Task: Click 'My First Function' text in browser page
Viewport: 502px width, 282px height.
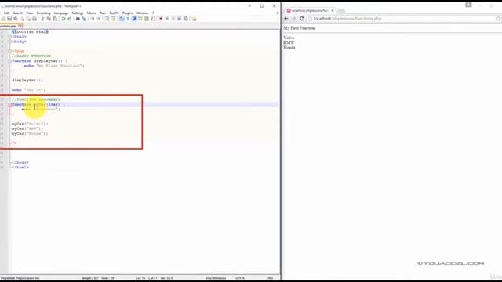Action: click(x=299, y=28)
